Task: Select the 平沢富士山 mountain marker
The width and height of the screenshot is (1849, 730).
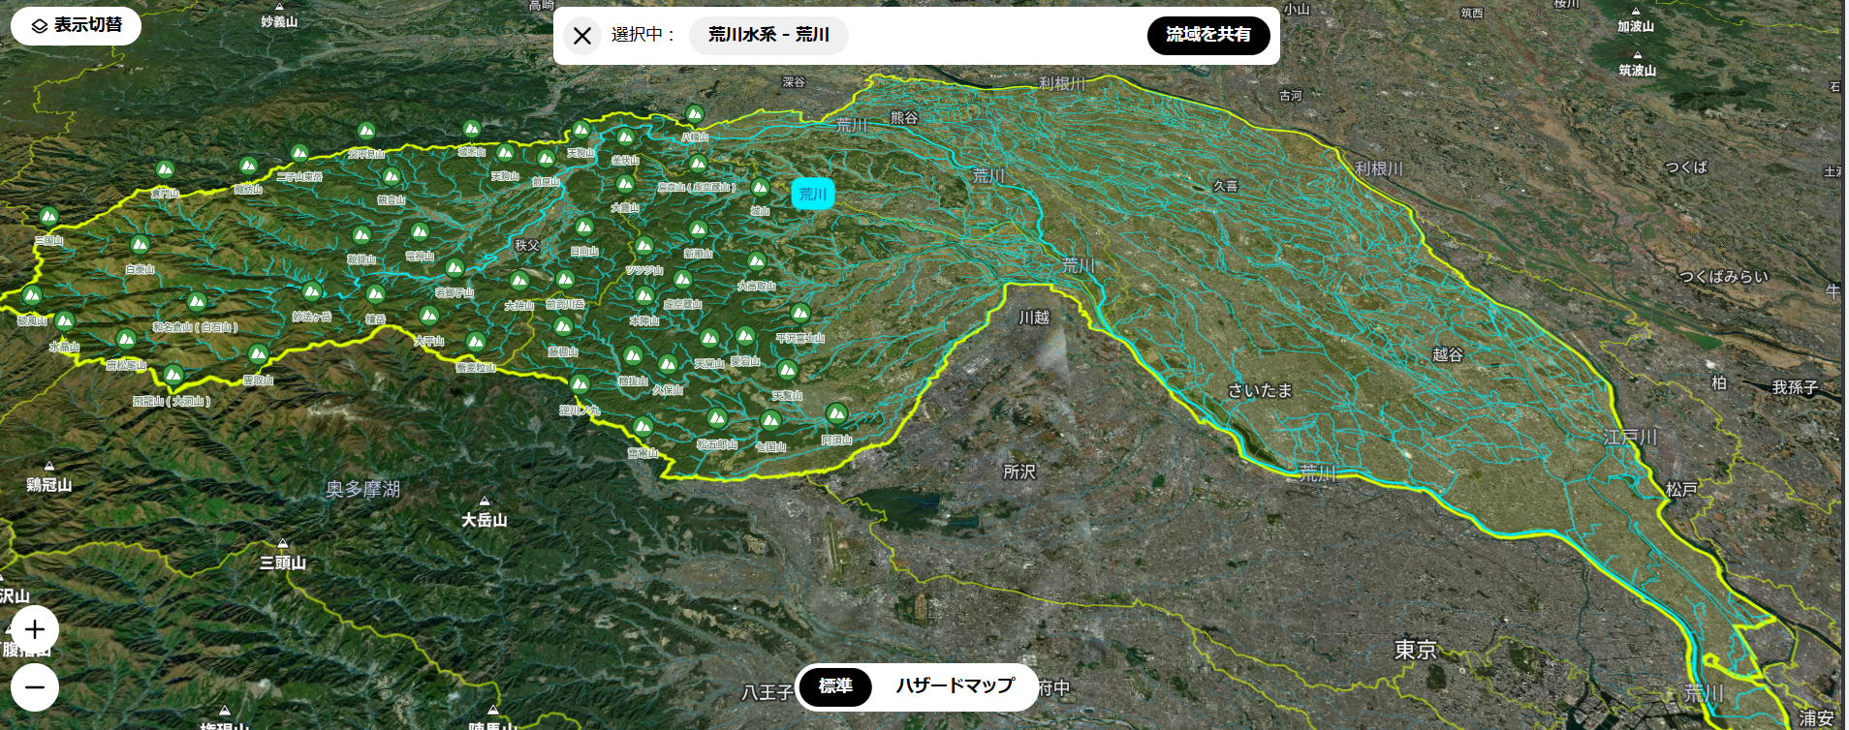Action: pos(800,314)
